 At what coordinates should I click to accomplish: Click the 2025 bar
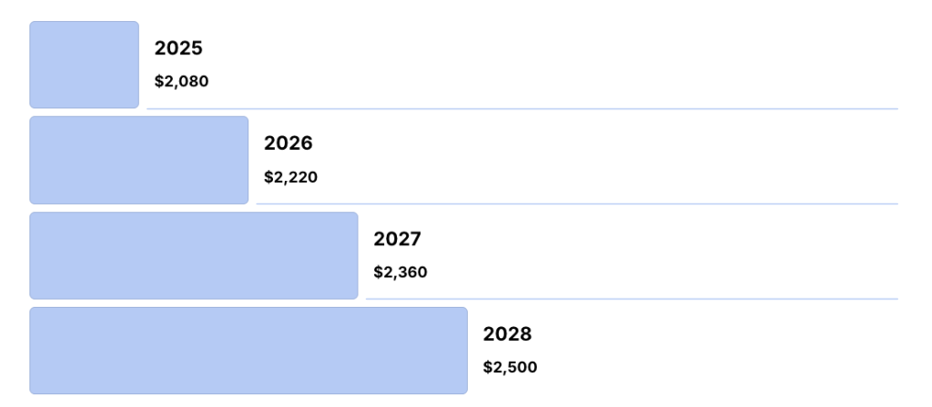[84, 65]
